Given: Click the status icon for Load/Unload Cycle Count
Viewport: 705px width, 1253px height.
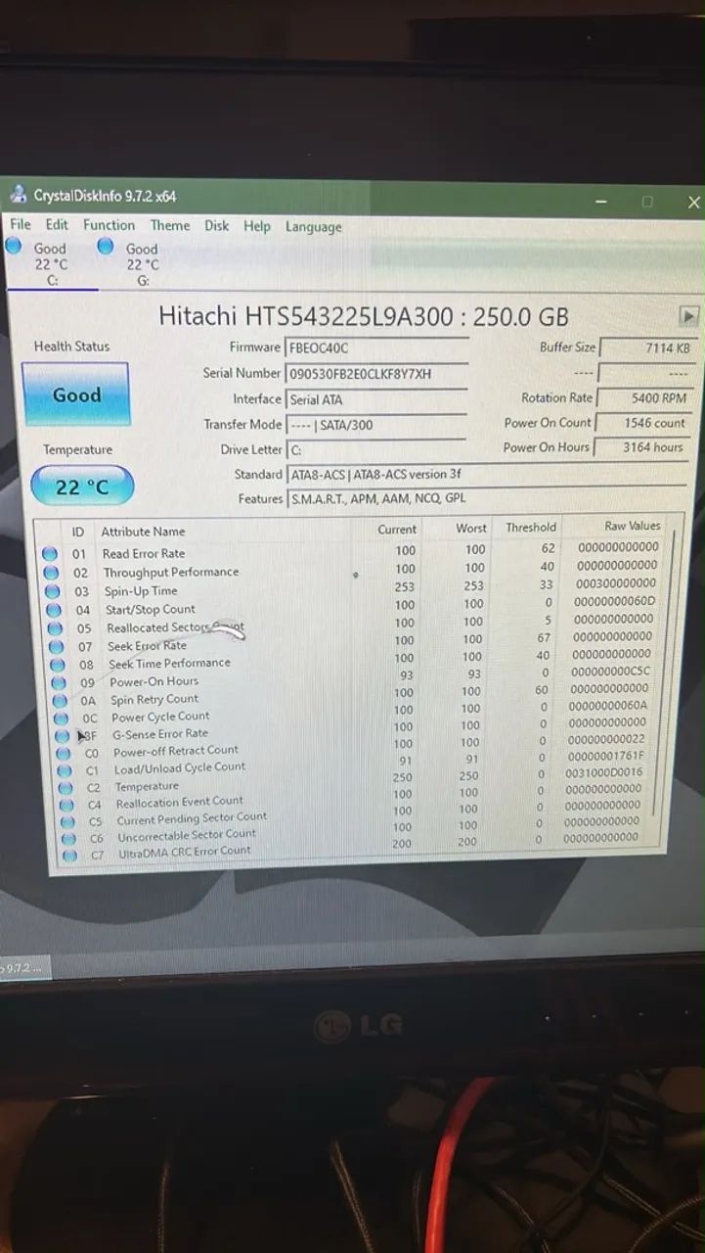Looking at the screenshot, I should pyautogui.click(x=65, y=771).
